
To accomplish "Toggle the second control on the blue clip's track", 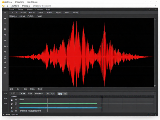I will (x=16, y=107).
